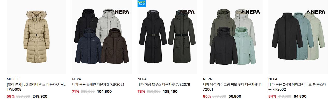
Task: Open the men's hooded down jacket thumbnail
Action: [x=233, y=37]
